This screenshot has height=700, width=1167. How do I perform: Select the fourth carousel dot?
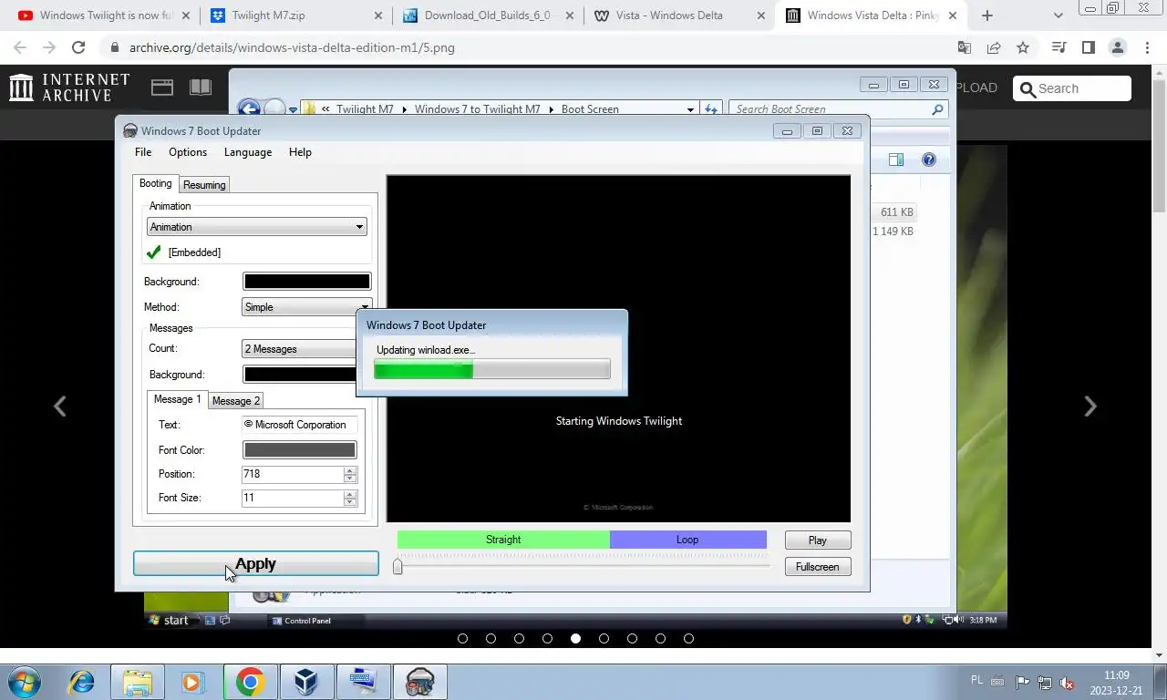547,639
